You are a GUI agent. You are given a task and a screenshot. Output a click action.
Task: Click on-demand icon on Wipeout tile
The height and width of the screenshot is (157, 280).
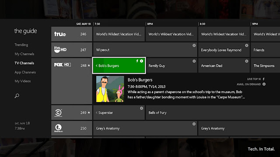[194, 45]
